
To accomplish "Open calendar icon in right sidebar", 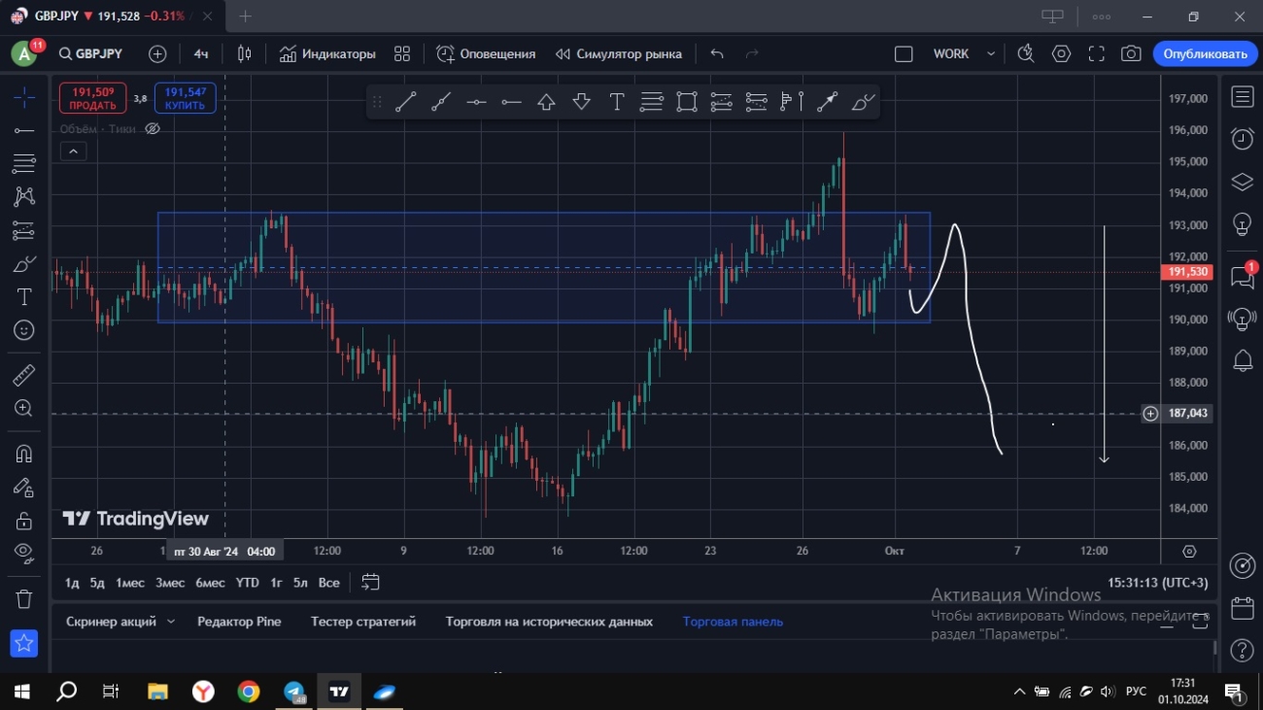I will tap(1242, 608).
